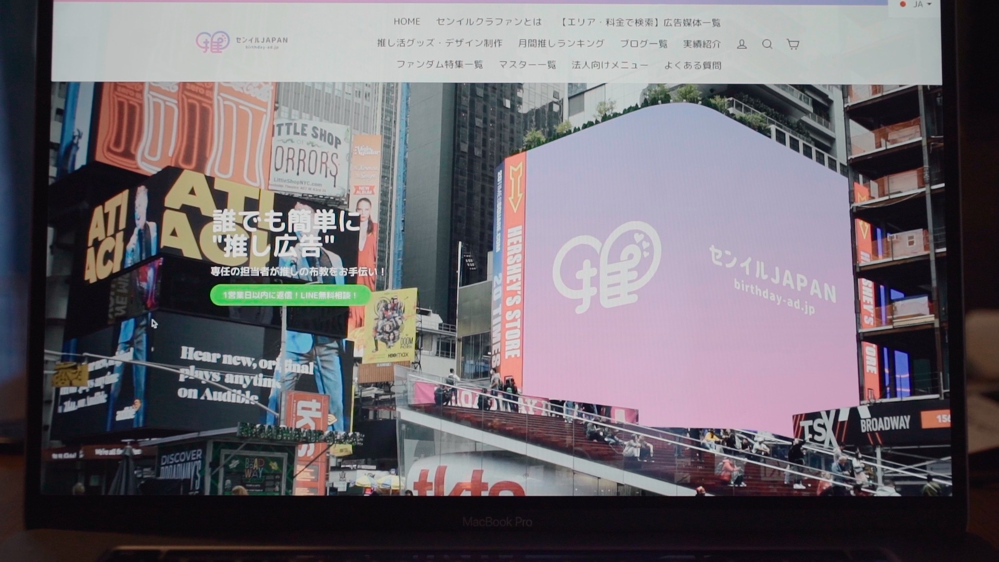This screenshot has width=999, height=562.
Task: Open マスター一覧 menu link
Action: click(x=527, y=65)
